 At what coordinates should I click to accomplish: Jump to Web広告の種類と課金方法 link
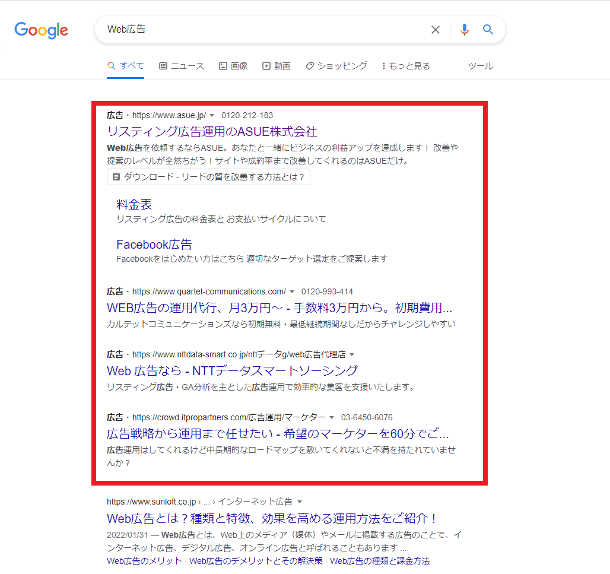[380, 561]
